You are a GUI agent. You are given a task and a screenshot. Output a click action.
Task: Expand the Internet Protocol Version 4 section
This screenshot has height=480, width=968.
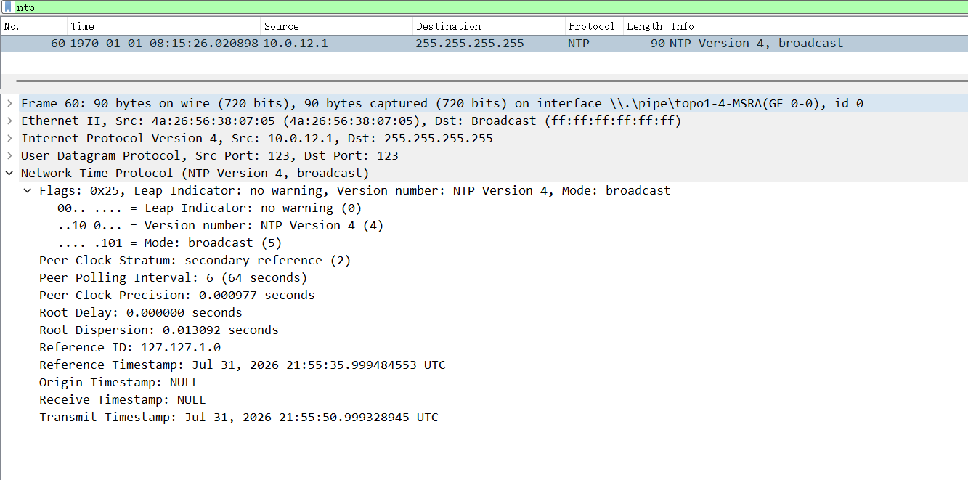(x=9, y=139)
